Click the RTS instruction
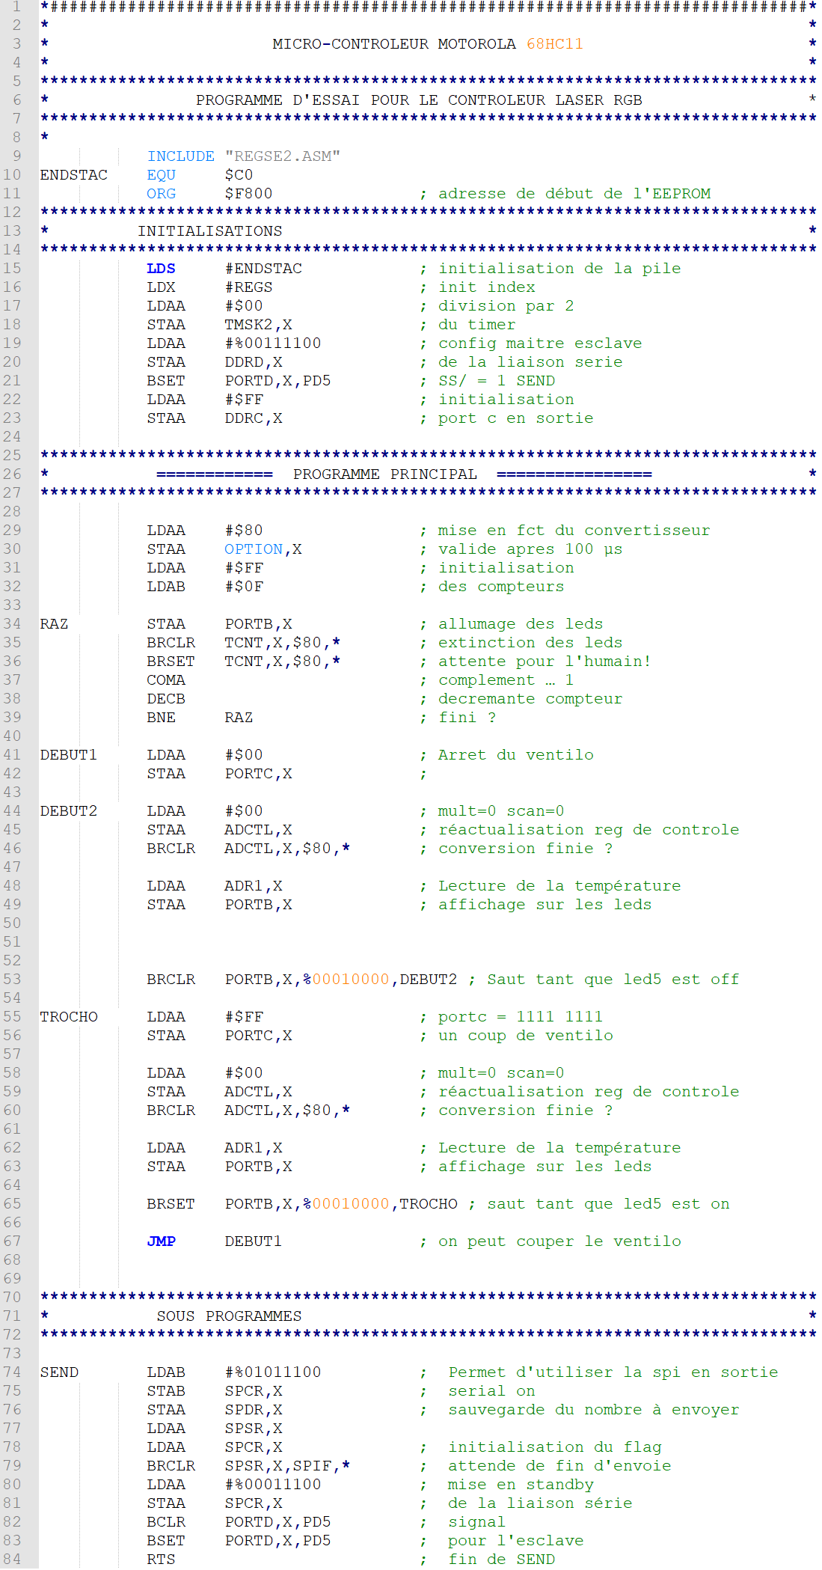The height and width of the screenshot is (1570, 822). 161,1560
